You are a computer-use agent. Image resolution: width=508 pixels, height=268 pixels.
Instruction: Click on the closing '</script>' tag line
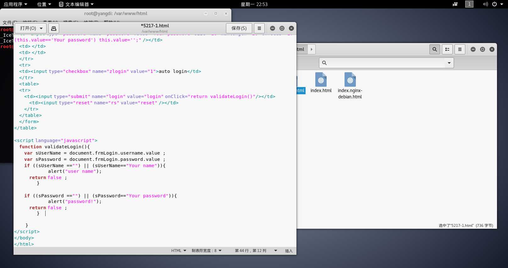[x=27, y=232]
